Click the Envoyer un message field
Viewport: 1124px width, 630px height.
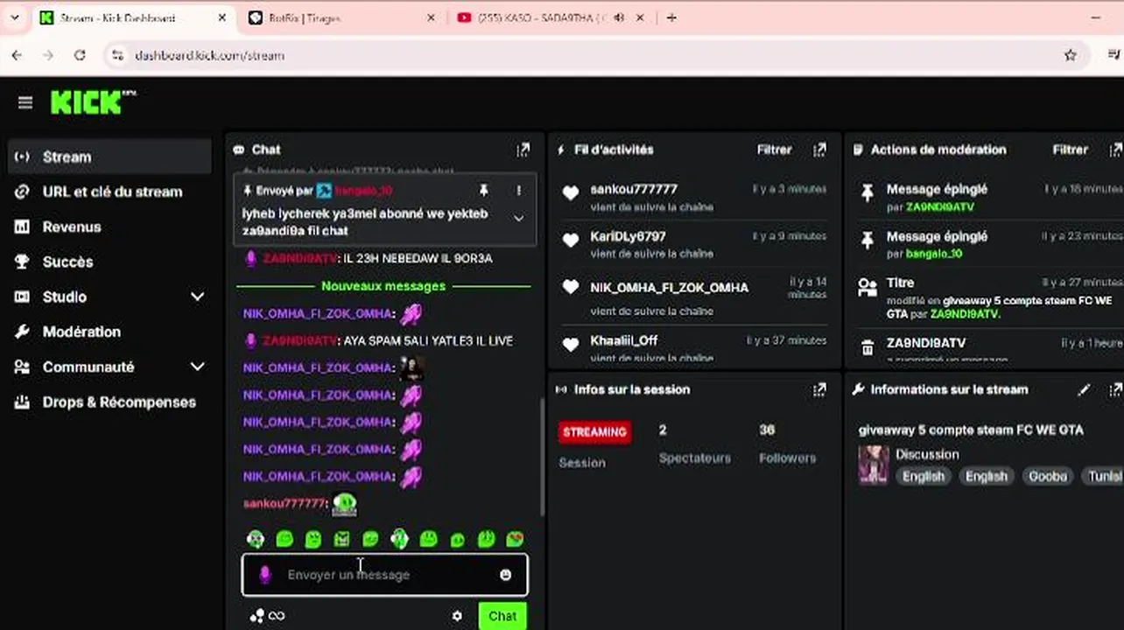point(385,575)
